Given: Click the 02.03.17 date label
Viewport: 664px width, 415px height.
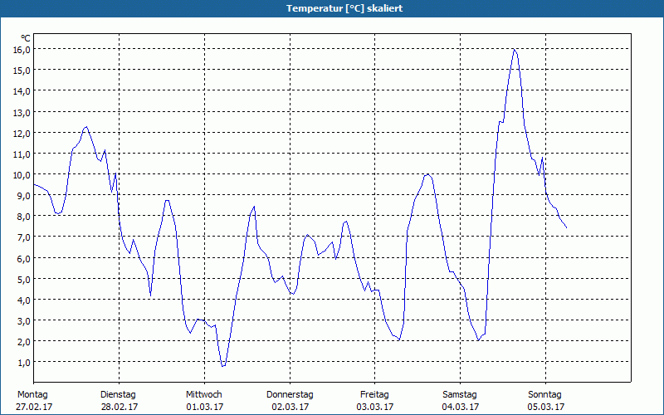Looking at the screenshot, I should pos(290,407).
